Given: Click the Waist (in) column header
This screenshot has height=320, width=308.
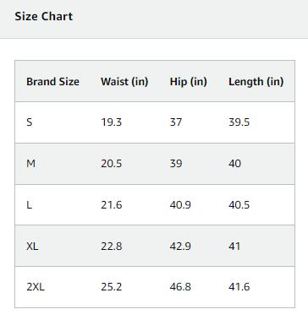Looking at the screenshot, I should click(x=124, y=82).
